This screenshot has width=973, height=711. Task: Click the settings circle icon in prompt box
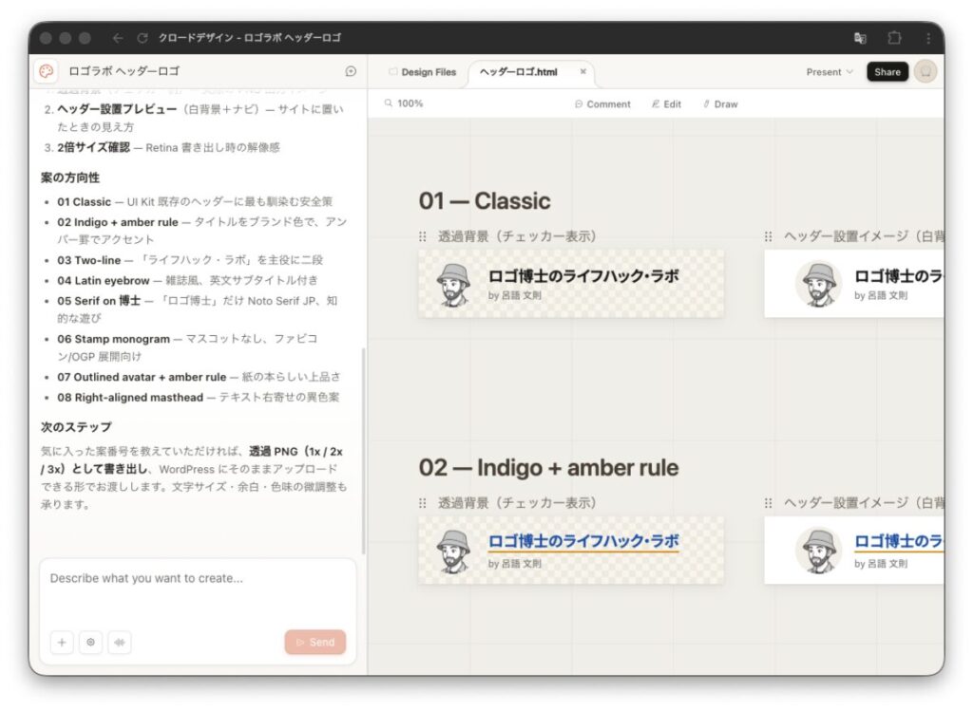pyautogui.click(x=90, y=643)
